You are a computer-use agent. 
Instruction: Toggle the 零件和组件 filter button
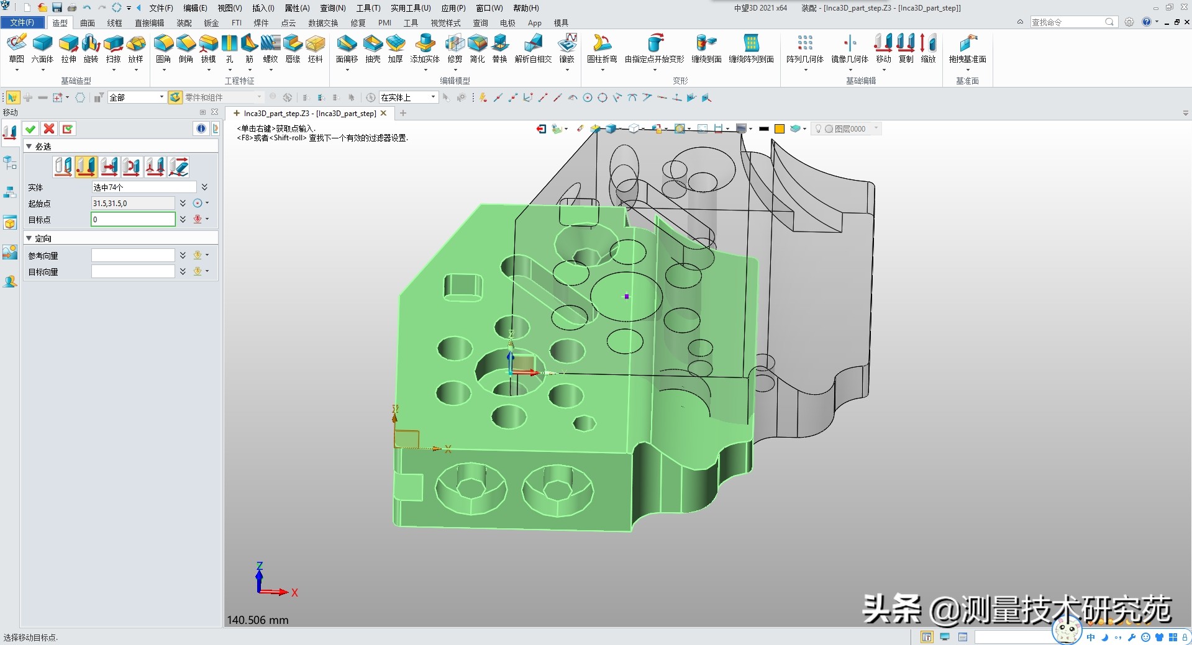point(175,97)
